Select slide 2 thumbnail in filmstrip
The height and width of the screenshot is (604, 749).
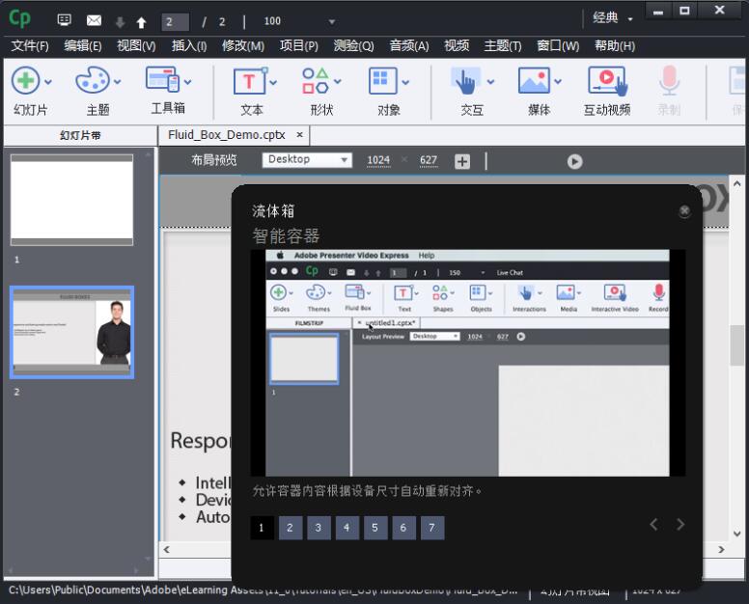pos(71,332)
